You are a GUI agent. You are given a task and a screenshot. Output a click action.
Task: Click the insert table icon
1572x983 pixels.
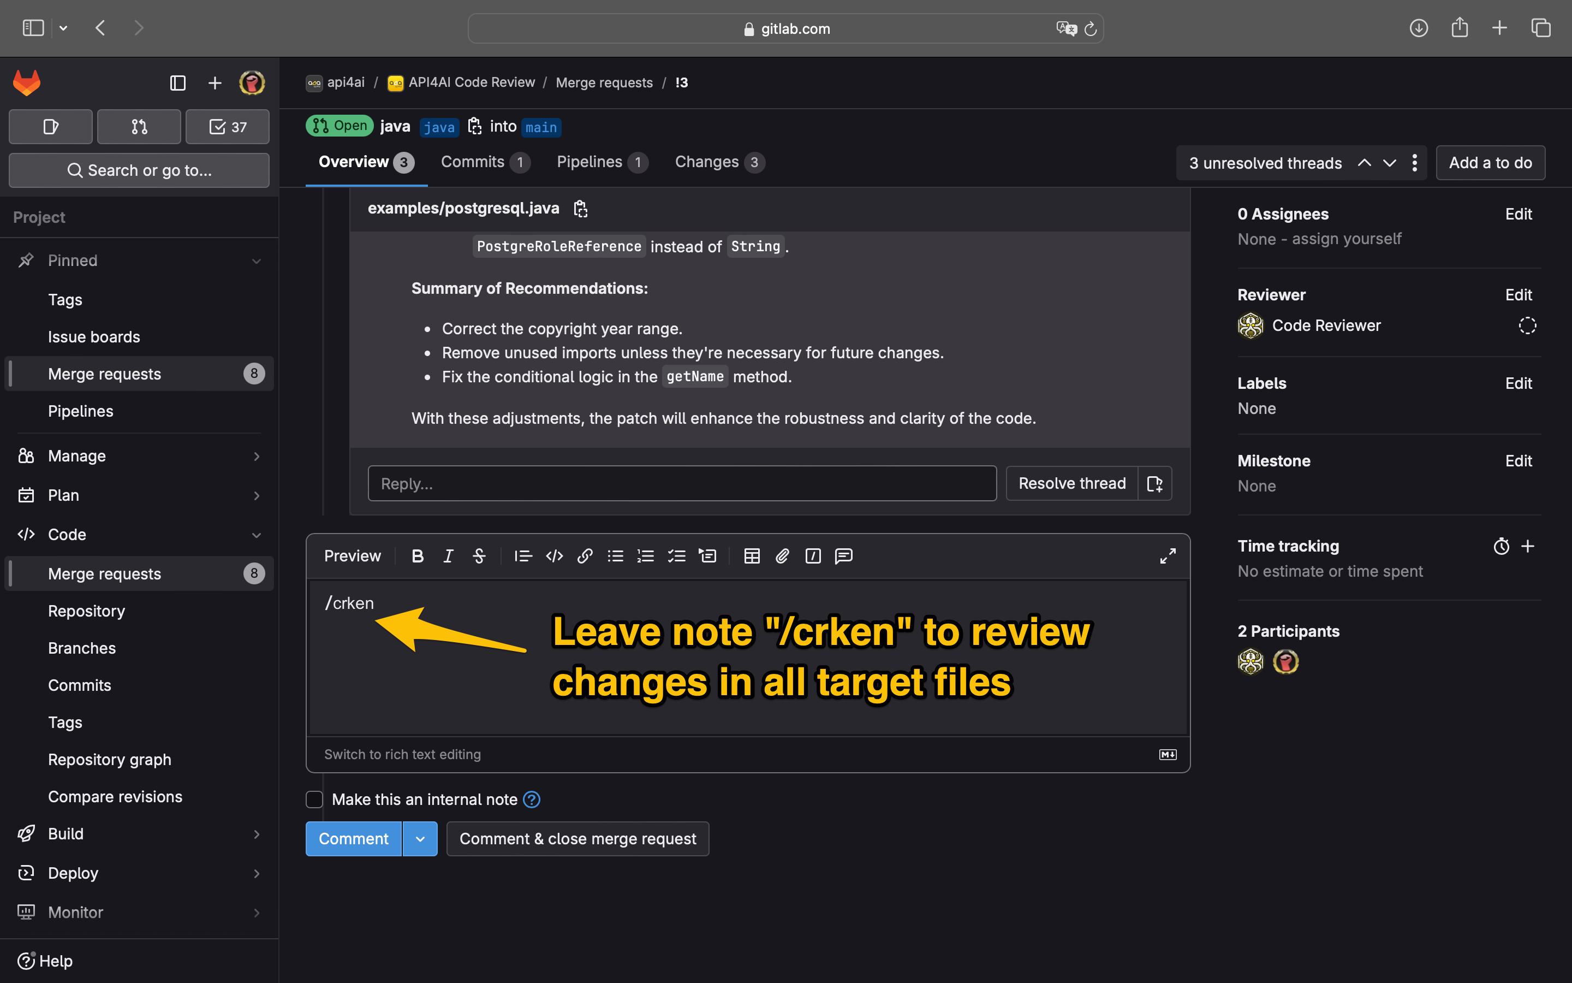752,556
